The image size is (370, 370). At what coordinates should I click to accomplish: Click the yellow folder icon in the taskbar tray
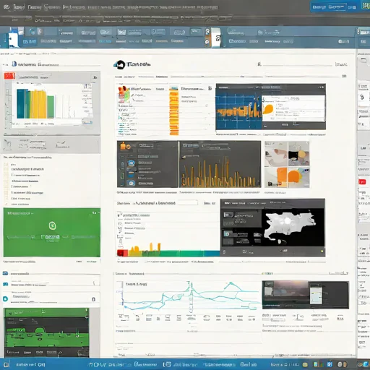click(305, 364)
